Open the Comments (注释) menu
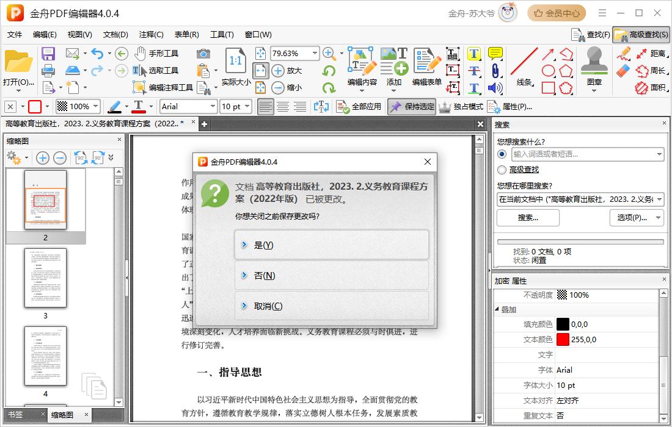The height and width of the screenshot is (427, 672). pyautogui.click(x=151, y=35)
